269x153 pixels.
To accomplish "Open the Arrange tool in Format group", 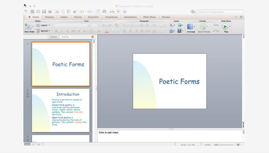I will [x=191, y=27].
